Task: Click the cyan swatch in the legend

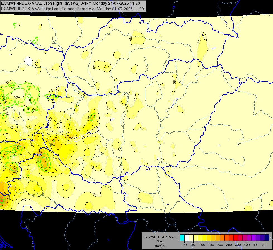Action: click(182, 237)
